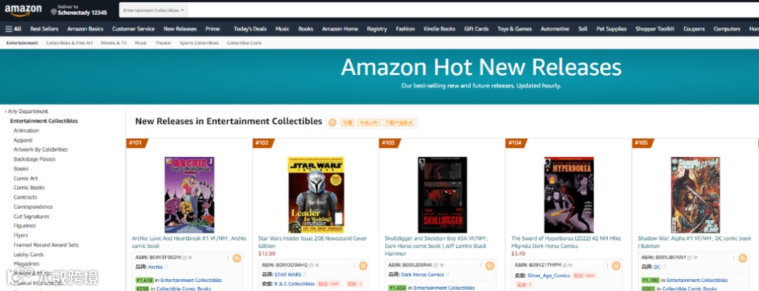The height and width of the screenshot is (291, 759).
Task: Click the Skulldigger comic cover thumbnail
Action: 443,195
